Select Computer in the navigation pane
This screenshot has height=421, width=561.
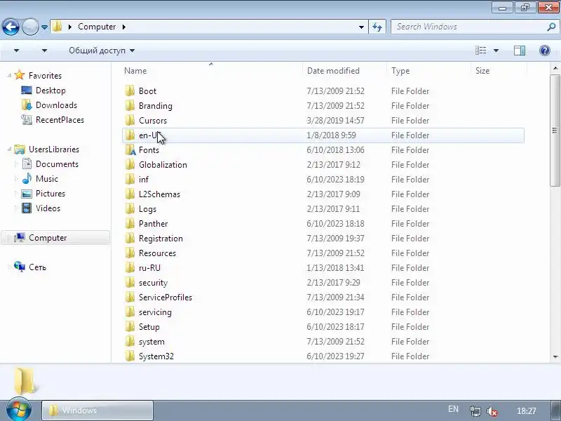[x=55, y=238]
